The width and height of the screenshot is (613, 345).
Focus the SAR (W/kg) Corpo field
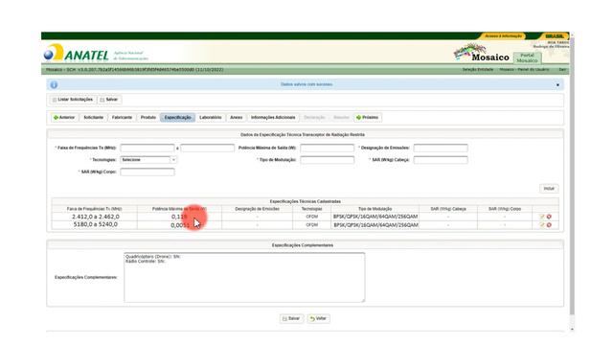pos(147,172)
